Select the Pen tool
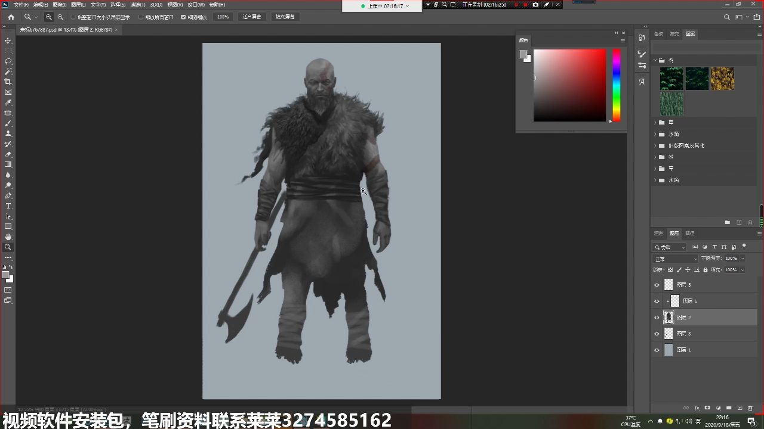 pos(8,195)
